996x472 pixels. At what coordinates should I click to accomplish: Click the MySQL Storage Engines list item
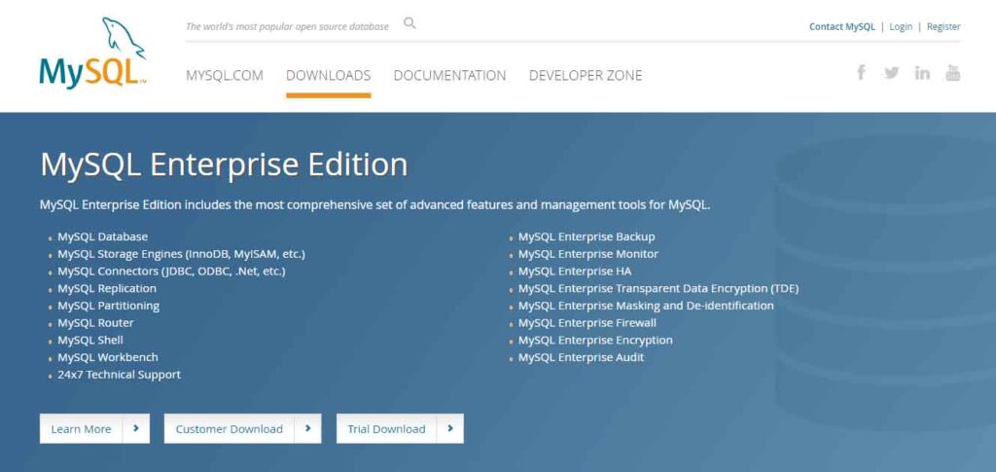pyautogui.click(x=182, y=253)
